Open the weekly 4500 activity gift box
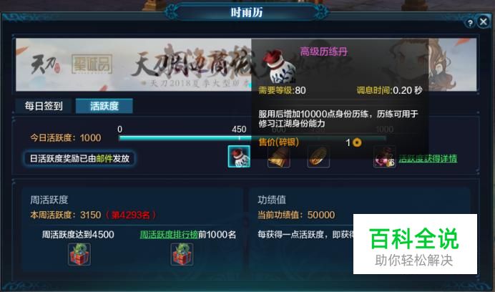This screenshot has width=495, height=292. pos(79,254)
